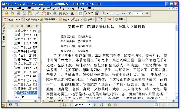Click the round Zoom Out minus button
The image size is (181, 110).
(x=130, y=13)
